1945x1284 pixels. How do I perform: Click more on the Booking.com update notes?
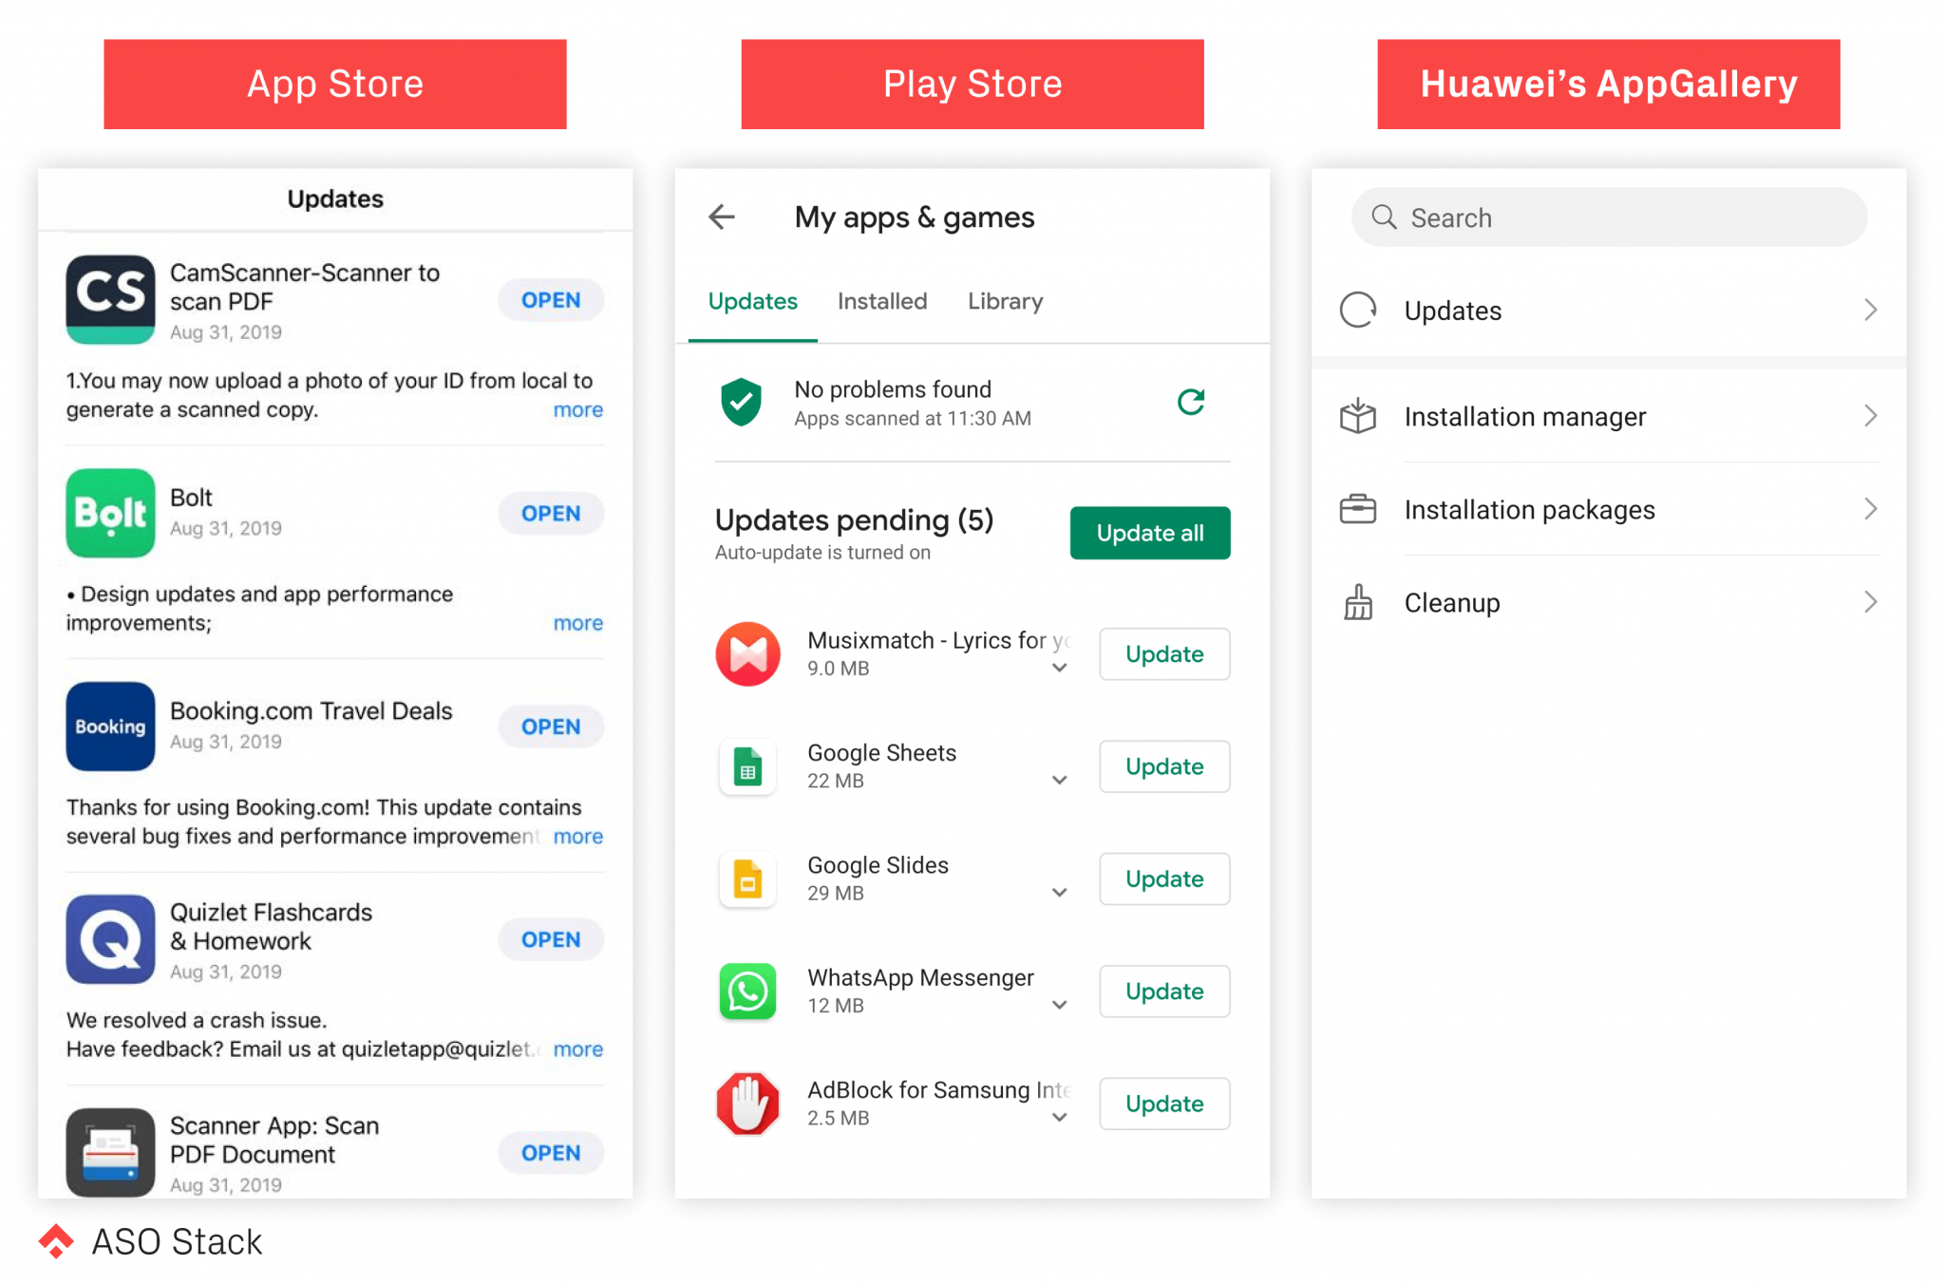(x=577, y=837)
